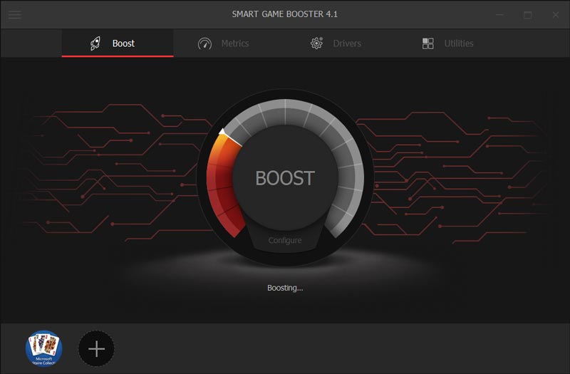570x374 pixels.
Task: Switch to the Metrics tab
Action: coord(229,43)
